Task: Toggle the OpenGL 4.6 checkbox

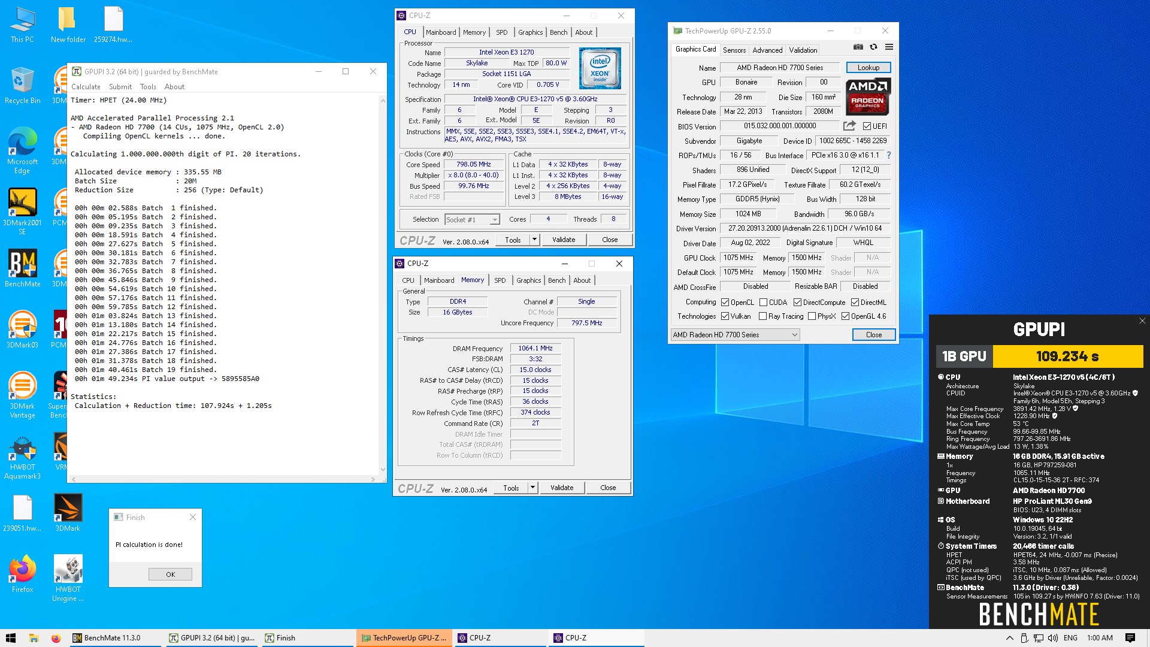Action: pyautogui.click(x=845, y=316)
